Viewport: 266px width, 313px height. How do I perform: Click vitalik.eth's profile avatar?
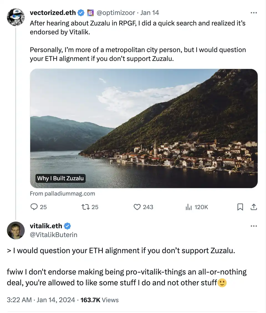click(x=16, y=230)
